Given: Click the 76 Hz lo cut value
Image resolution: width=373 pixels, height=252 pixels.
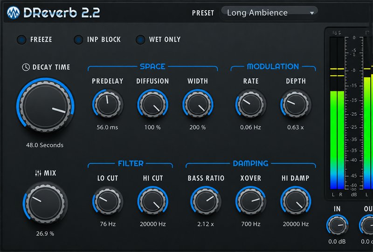Looking at the screenshot, I should click(x=108, y=224).
